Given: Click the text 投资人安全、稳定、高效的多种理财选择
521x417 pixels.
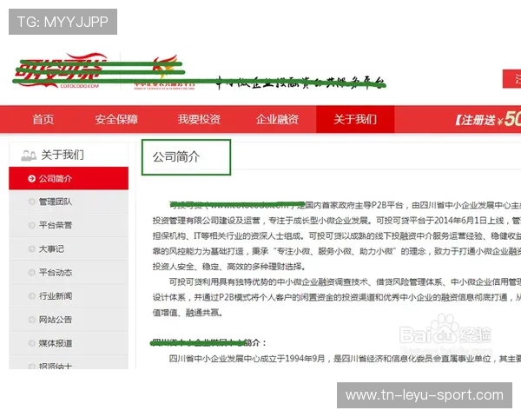Looking at the screenshot, I should coord(229,267).
